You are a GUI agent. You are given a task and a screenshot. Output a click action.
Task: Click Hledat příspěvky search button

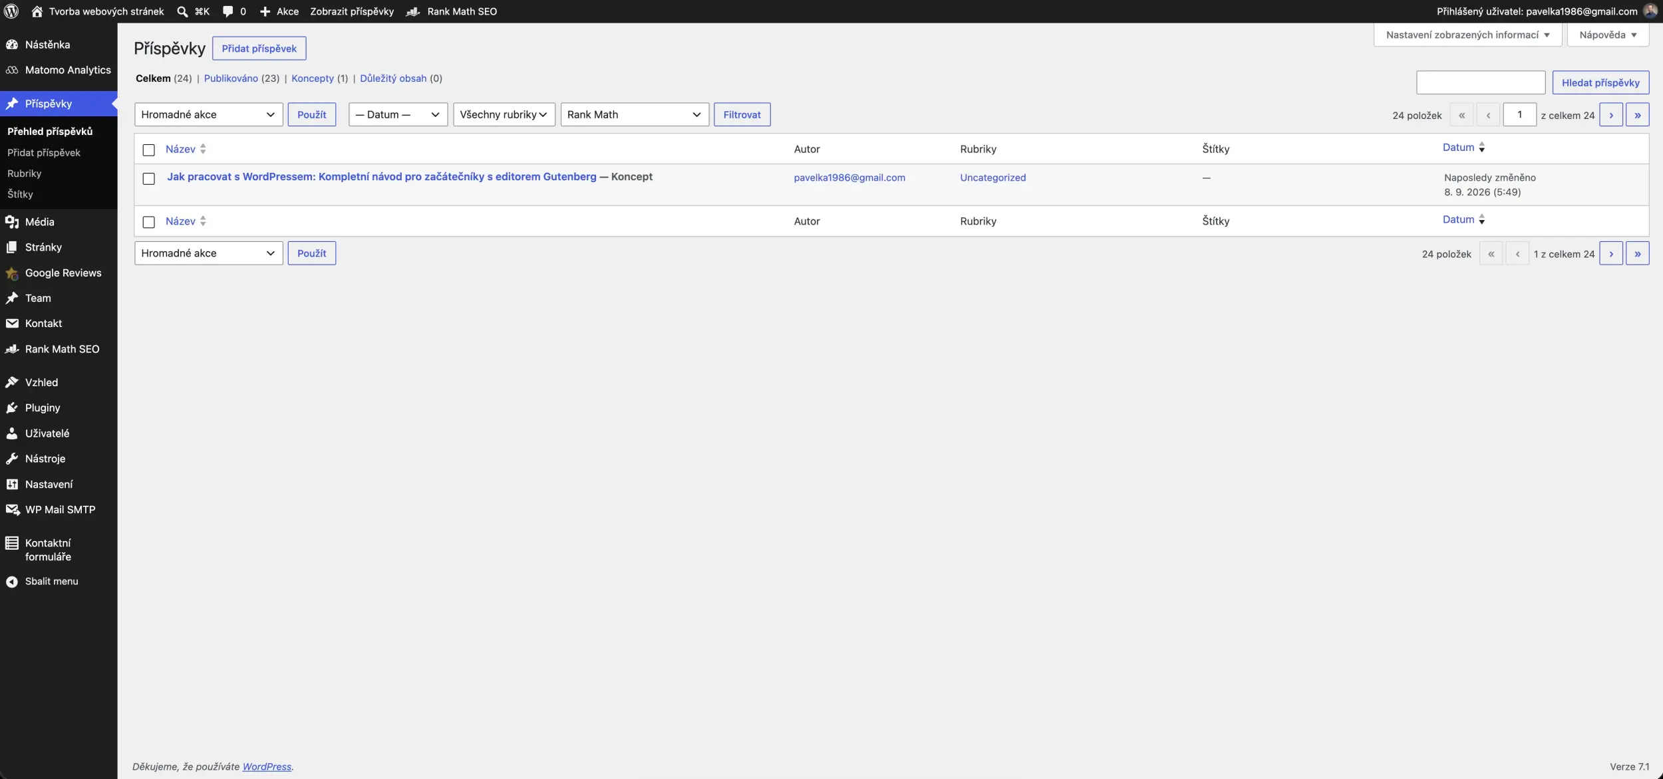click(x=1600, y=82)
